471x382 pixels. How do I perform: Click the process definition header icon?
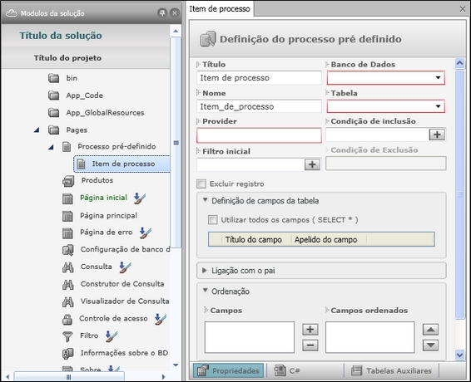[x=208, y=39]
